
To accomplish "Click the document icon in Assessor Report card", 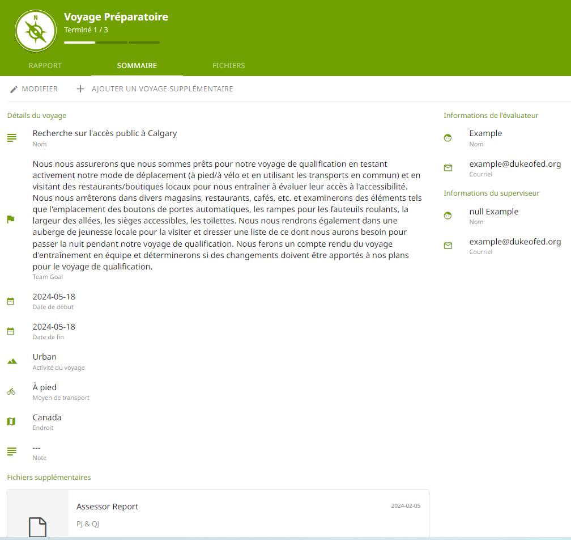I will (38, 527).
